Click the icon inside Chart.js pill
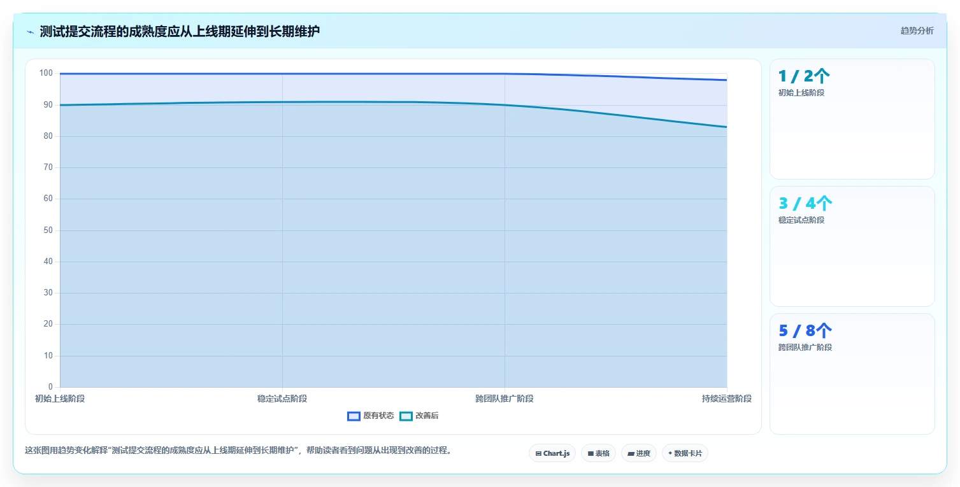The image size is (960, 487). [x=538, y=454]
